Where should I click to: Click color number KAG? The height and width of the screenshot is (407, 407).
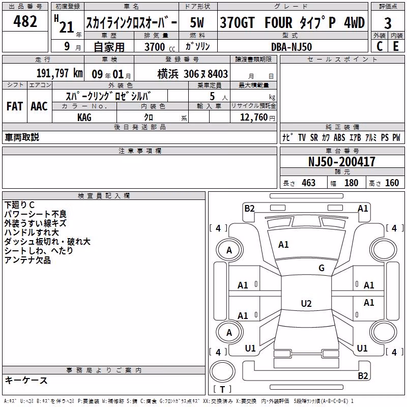[x=84, y=118]
